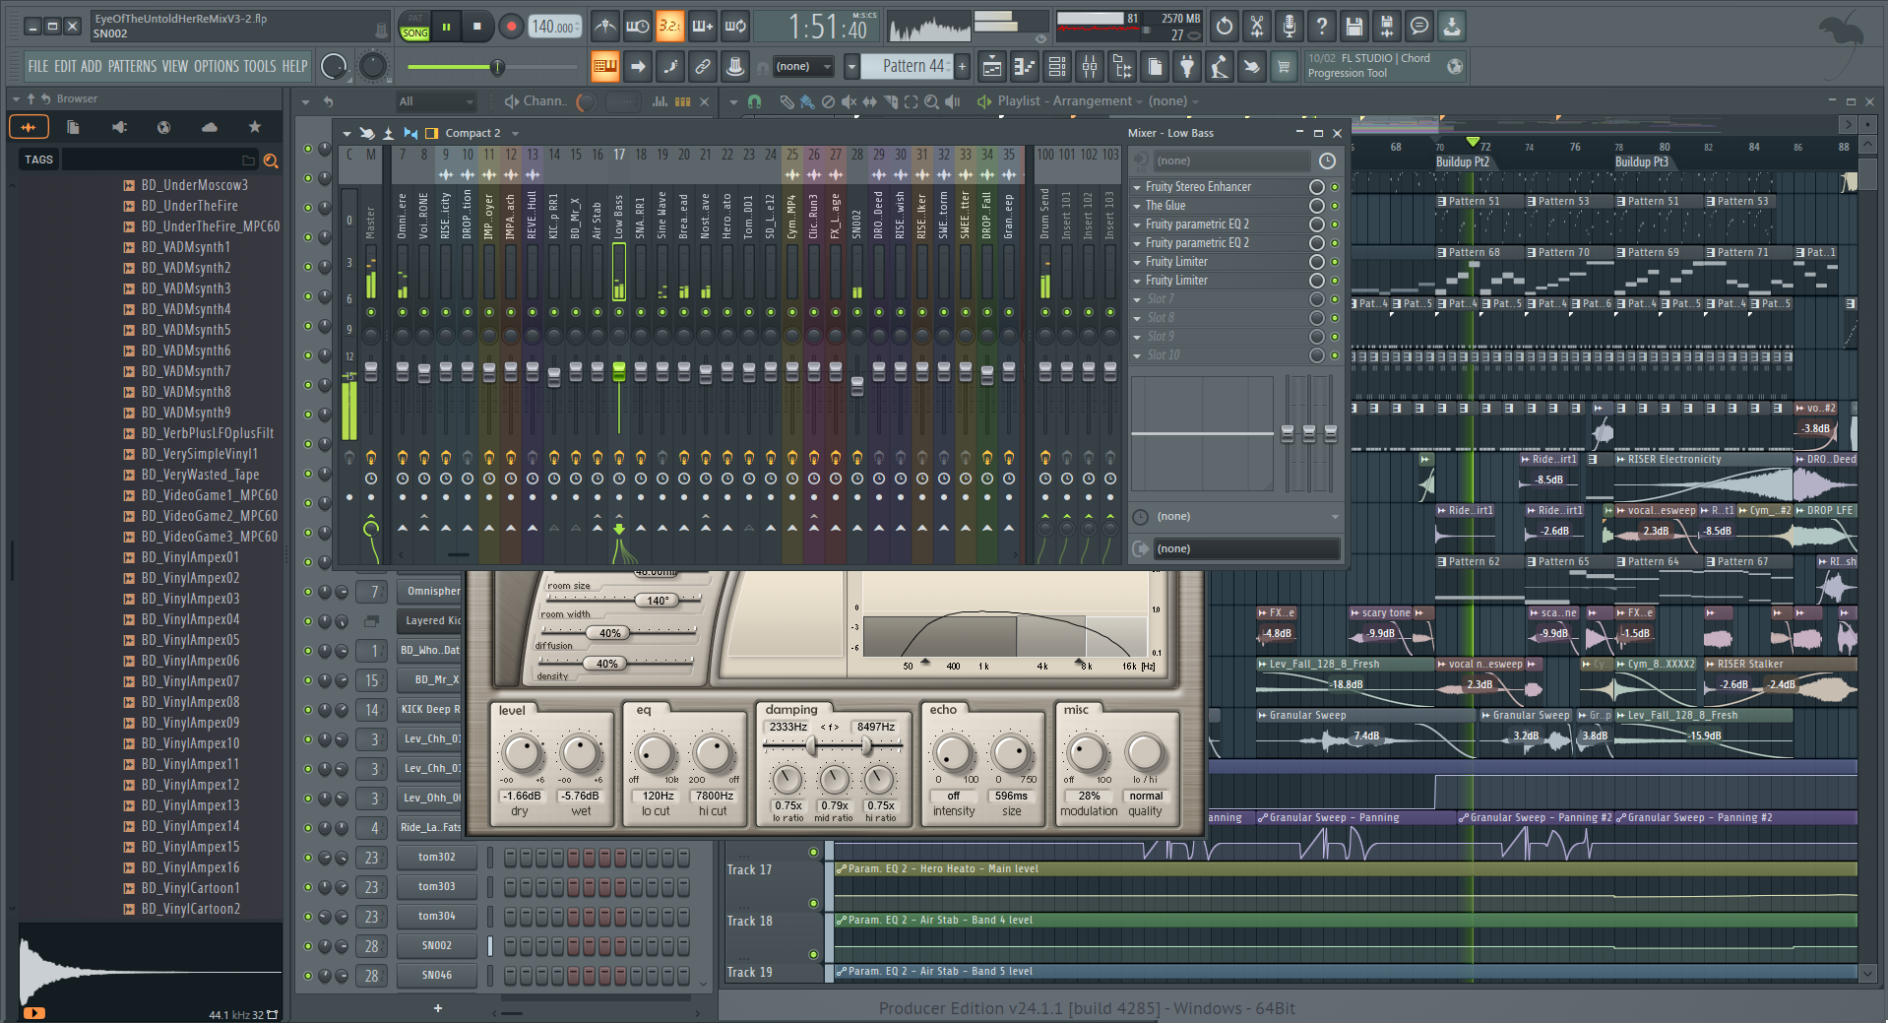Expand the Fruity Limiter slot menu arrow
1888x1023 pixels.
pyautogui.click(x=1137, y=262)
